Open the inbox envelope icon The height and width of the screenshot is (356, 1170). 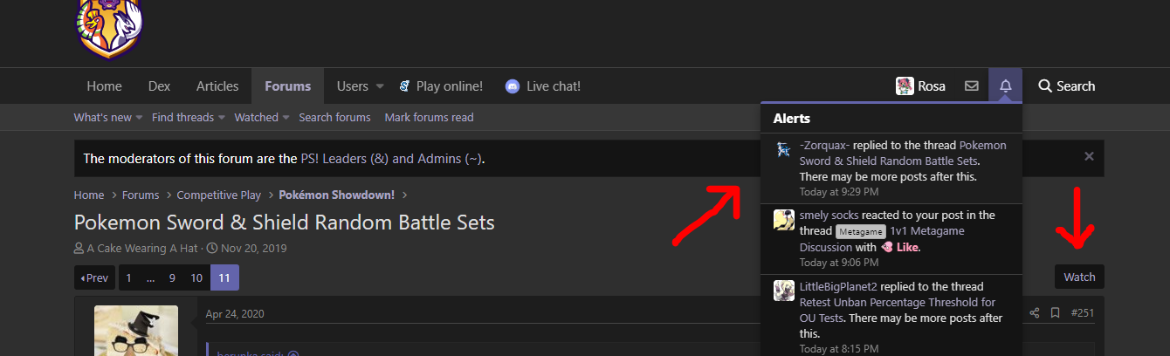point(971,86)
